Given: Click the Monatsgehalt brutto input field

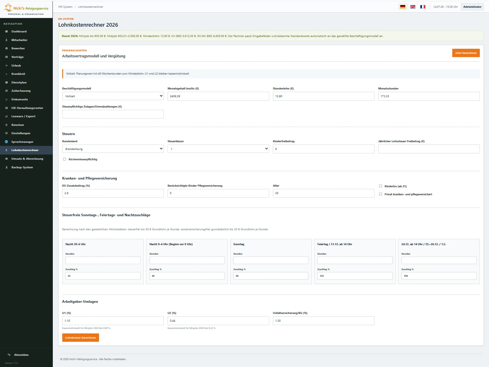Looking at the screenshot, I should (218, 96).
